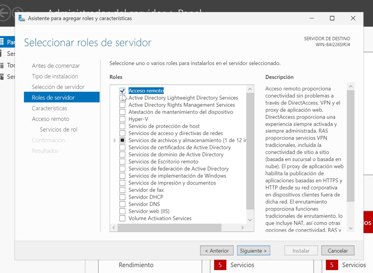Screen dimensions: 373x273
Task: Cancel the wizard with Cancelar
Action: coord(338,251)
